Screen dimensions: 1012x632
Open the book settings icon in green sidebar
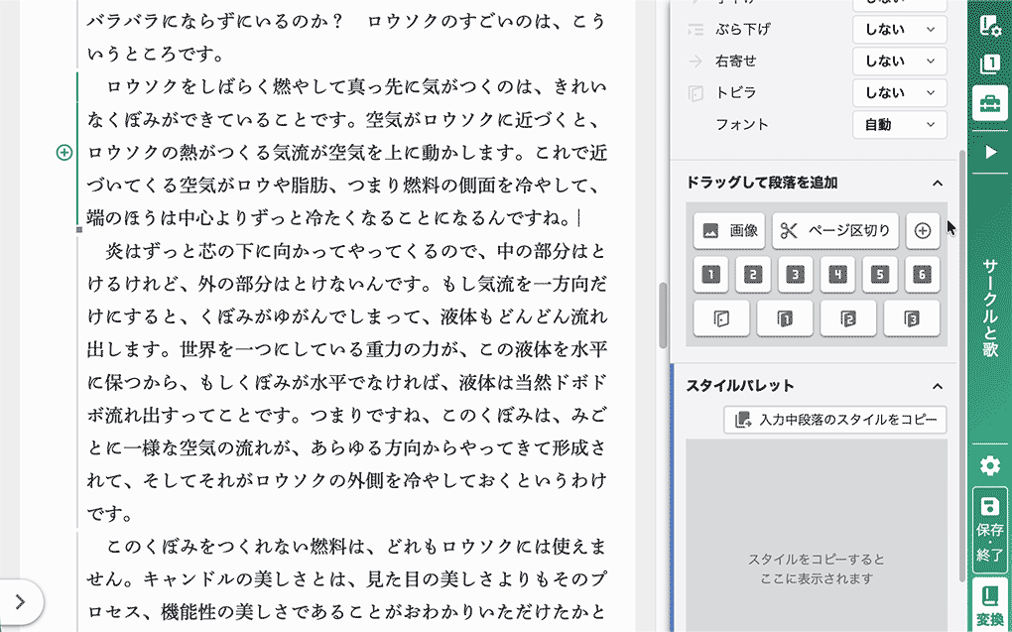point(989,25)
